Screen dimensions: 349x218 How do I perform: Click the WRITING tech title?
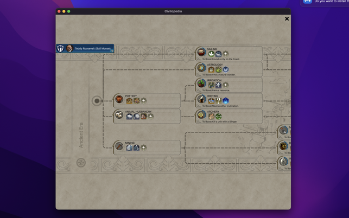tap(213, 96)
